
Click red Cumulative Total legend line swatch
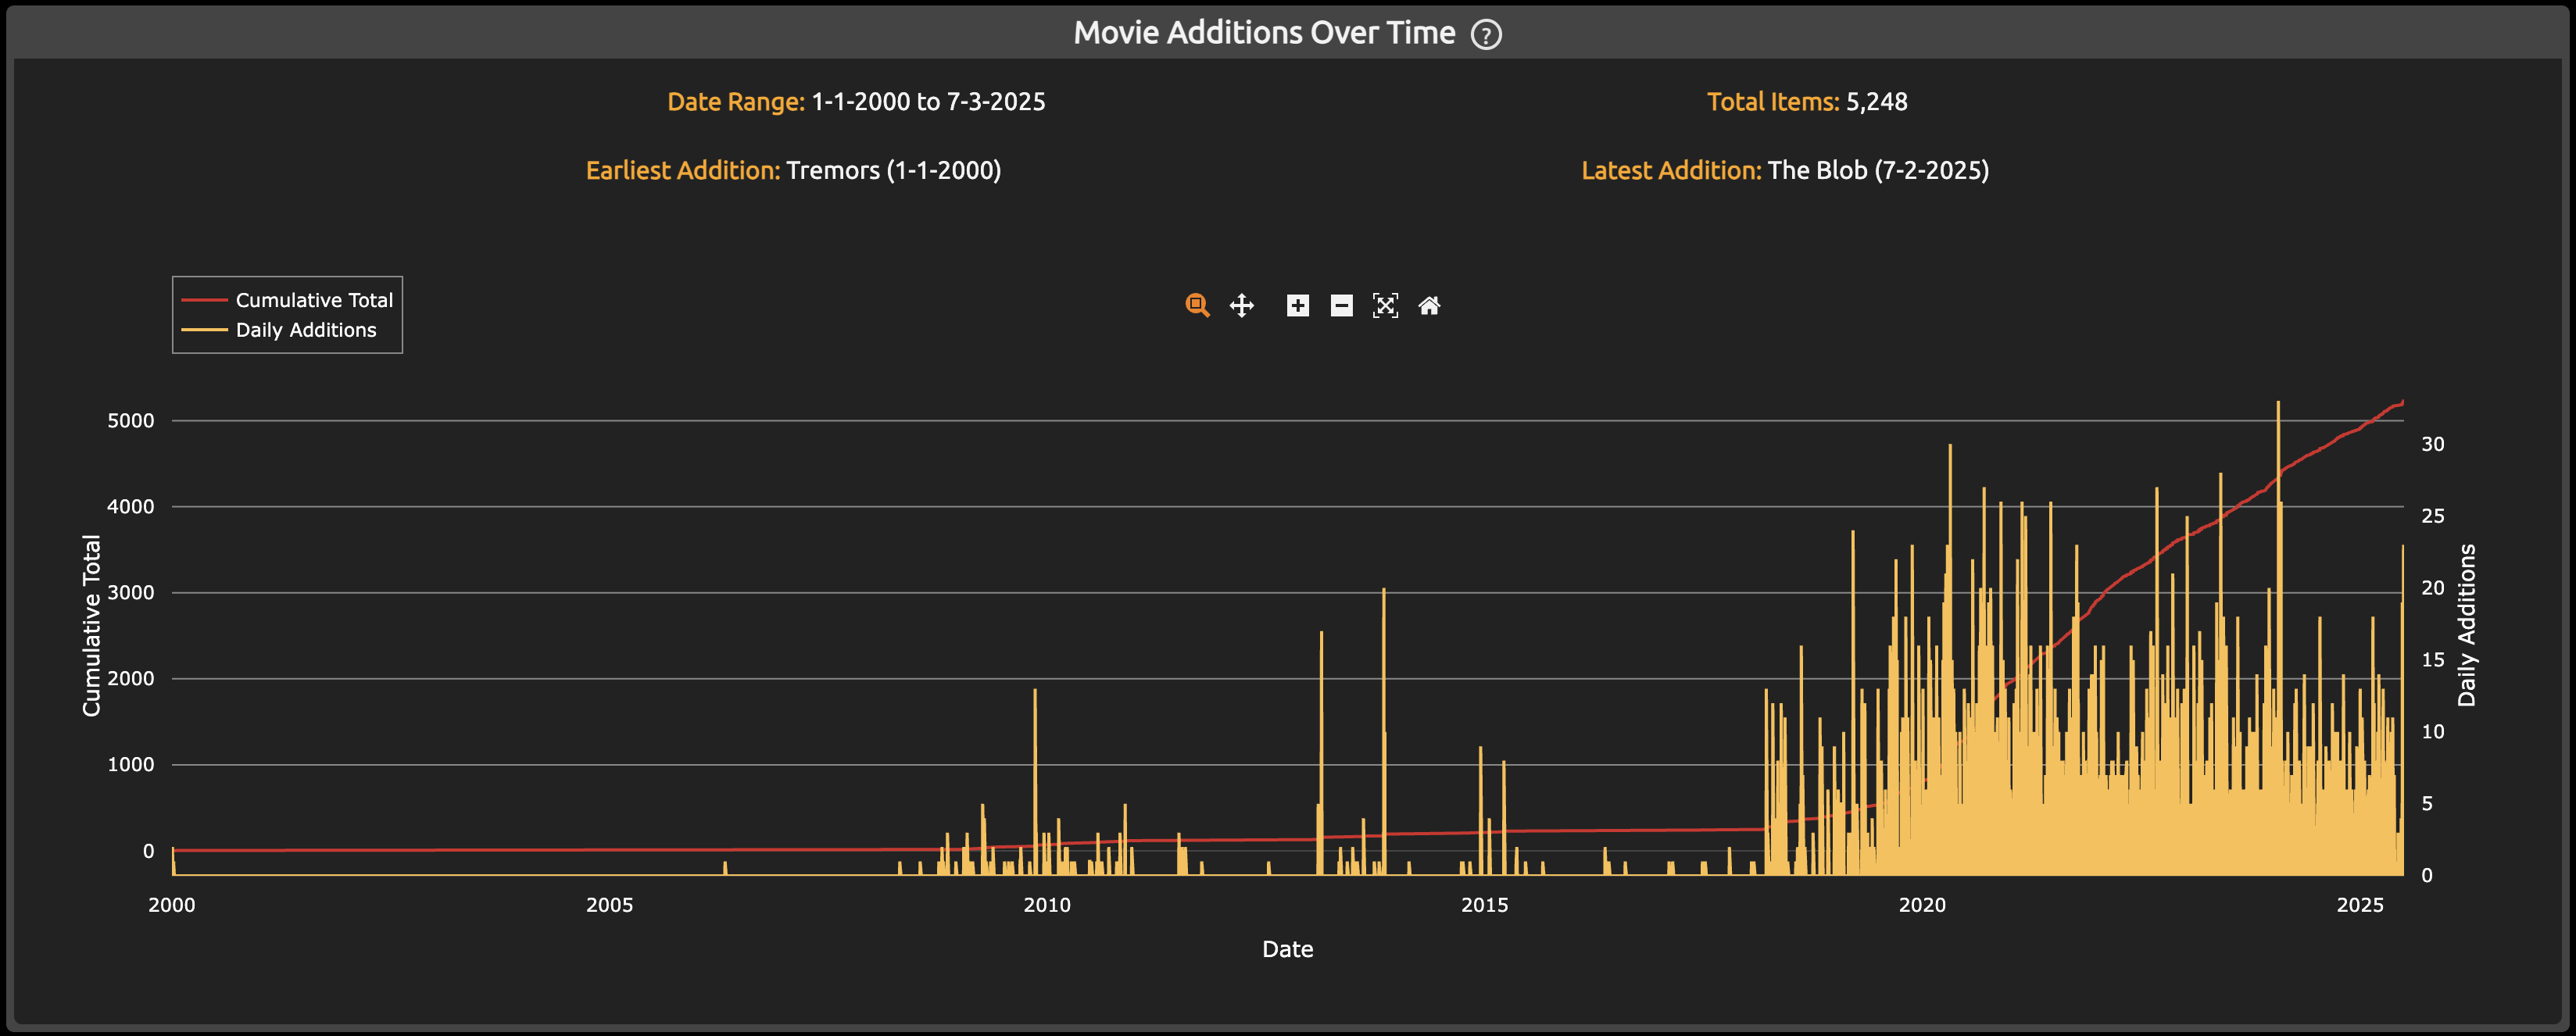(x=204, y=300)
